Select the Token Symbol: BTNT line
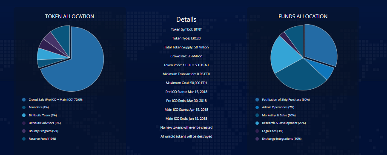Screen dimensions: 387x155 pos(186,30)
